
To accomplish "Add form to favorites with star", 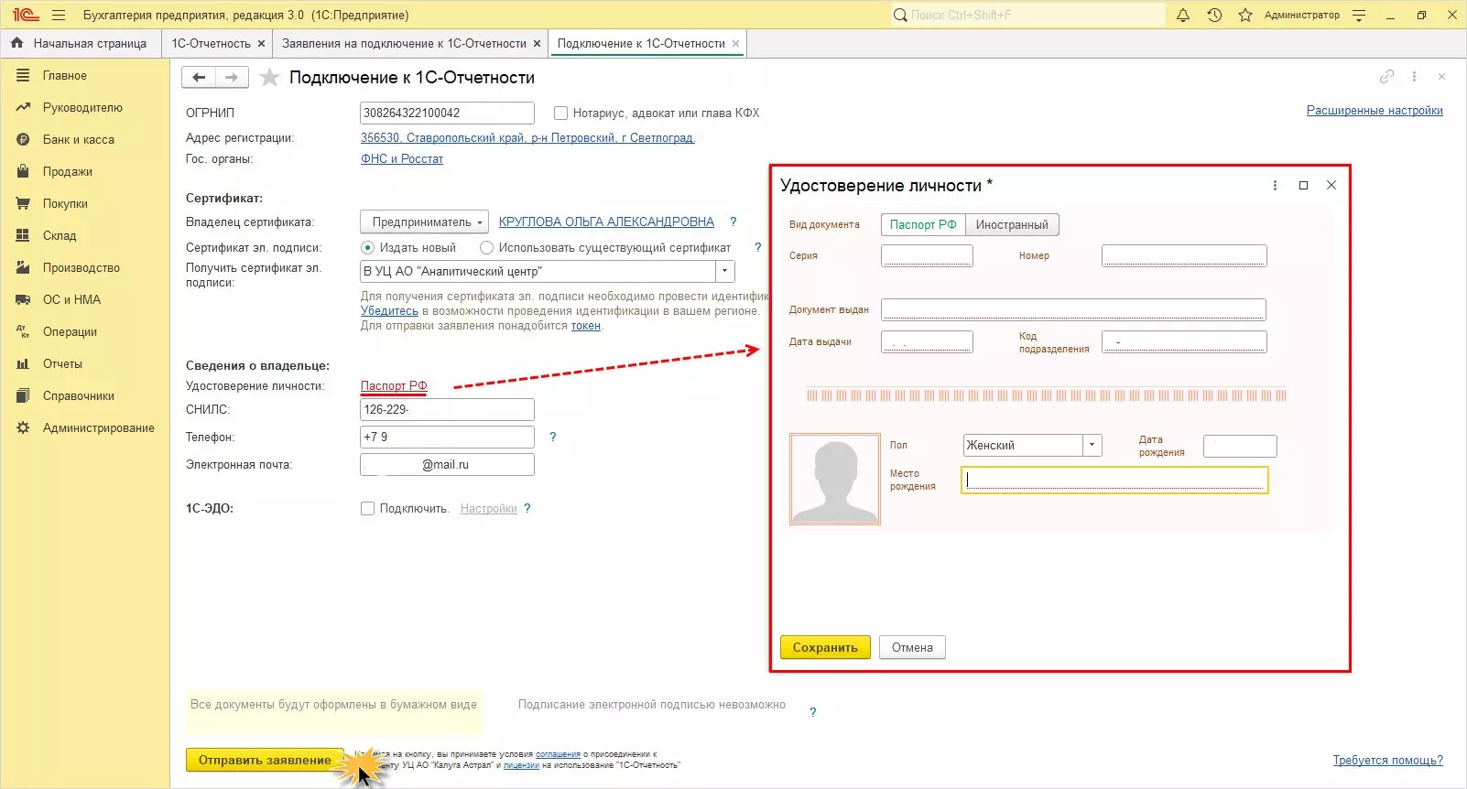I will pyautogui.click(x=269, y=78).
